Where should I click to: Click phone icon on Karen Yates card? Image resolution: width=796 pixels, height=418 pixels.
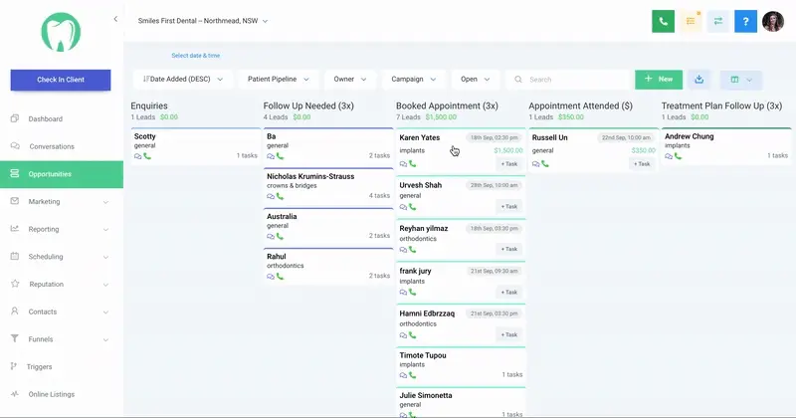tap(412, 163)
